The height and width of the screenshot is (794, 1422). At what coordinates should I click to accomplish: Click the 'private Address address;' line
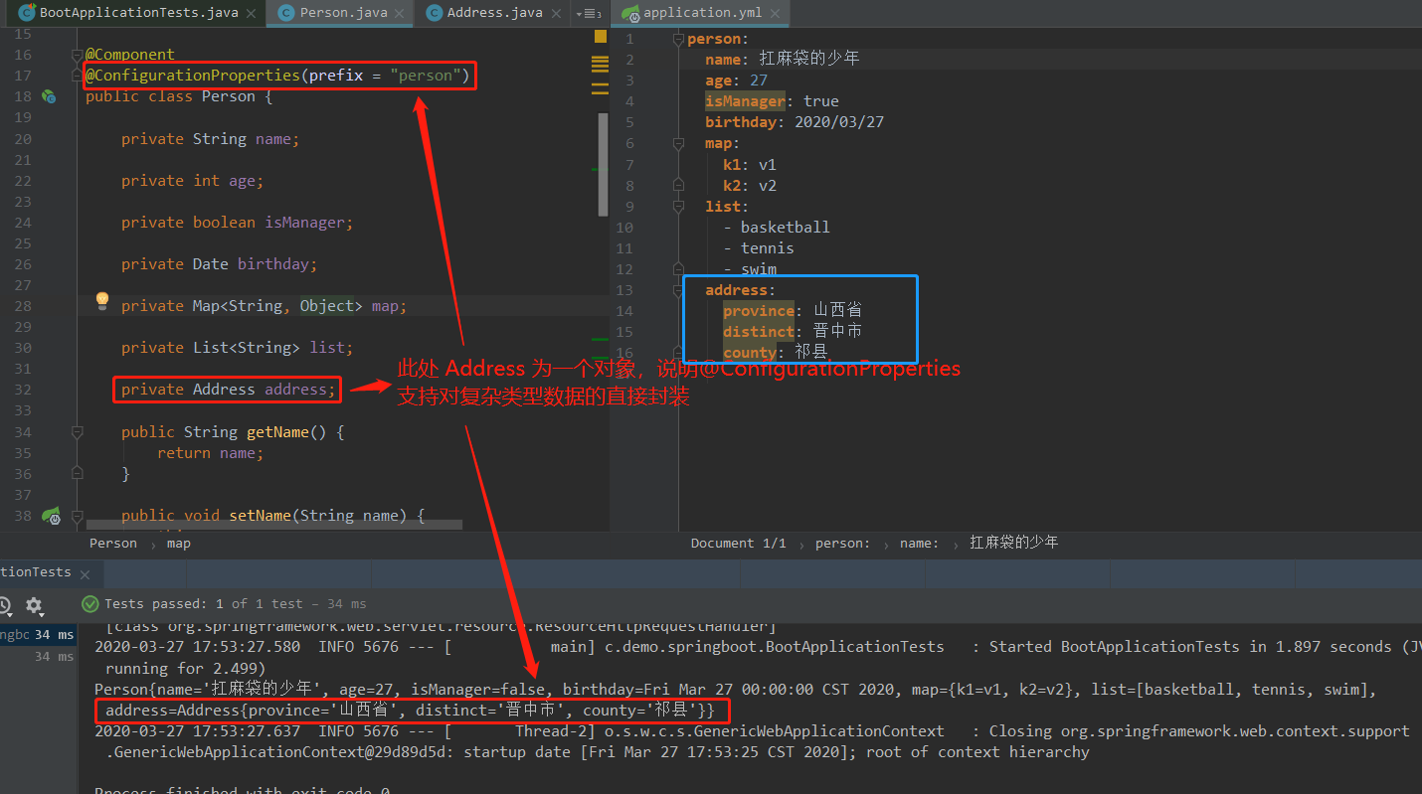pos(229,390)
